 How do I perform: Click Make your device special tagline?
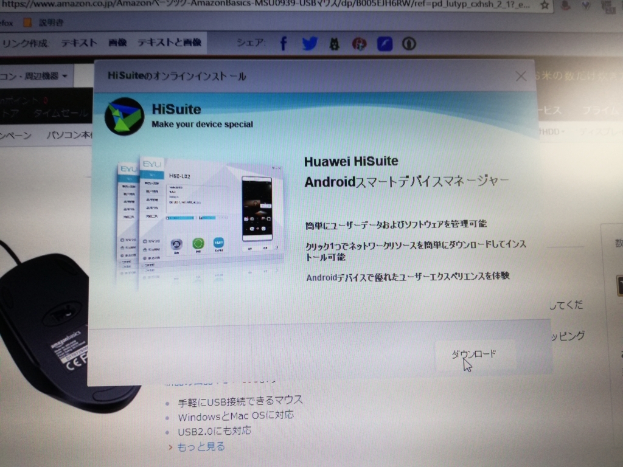tap(202, 124)
